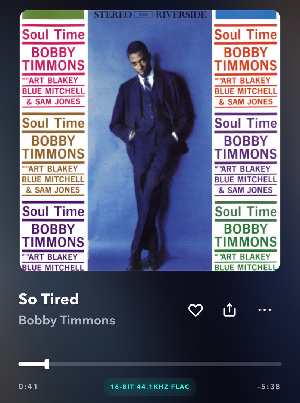Click the blue block atop album cover
This screenshot has height=403, width=300.
click(246, 15)
